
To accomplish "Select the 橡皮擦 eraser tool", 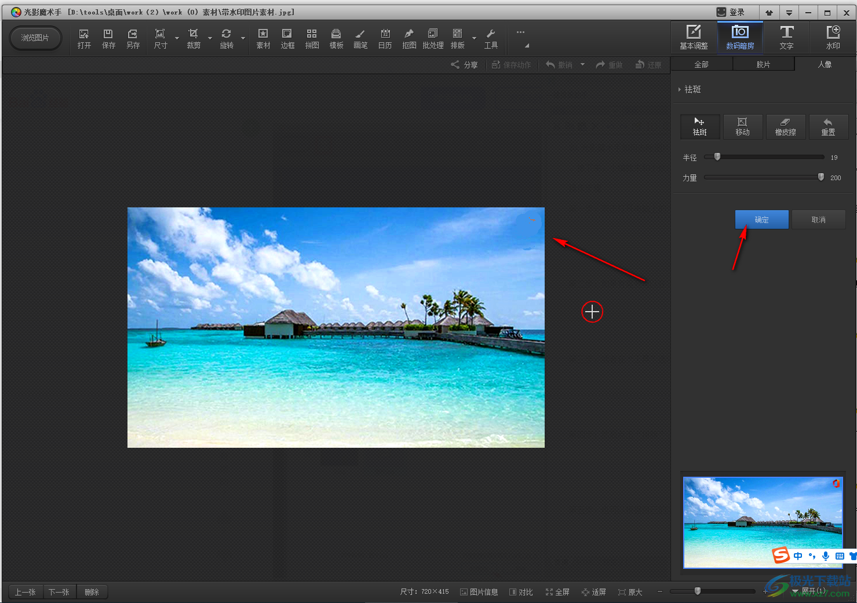I will pyautogui.click(x=786, y=126).
